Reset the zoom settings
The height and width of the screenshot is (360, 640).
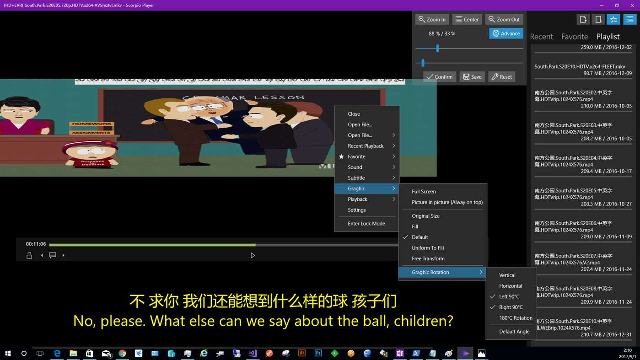[502, 76]
